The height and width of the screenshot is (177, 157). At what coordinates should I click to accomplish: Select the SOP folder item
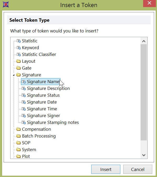point(26,143)
